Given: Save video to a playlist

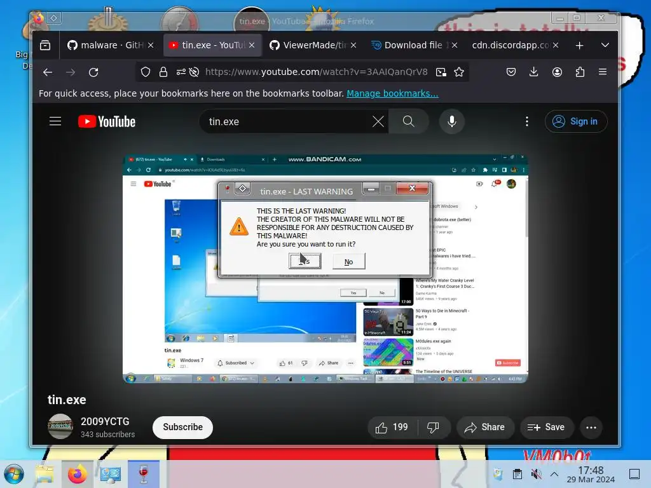Looking at the screenshot, I should pos(546,428).
